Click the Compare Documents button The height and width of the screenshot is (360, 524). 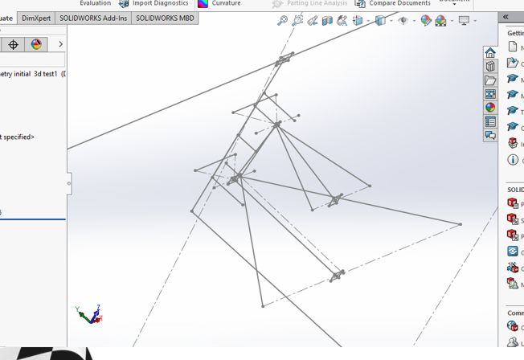pos(393,4)
